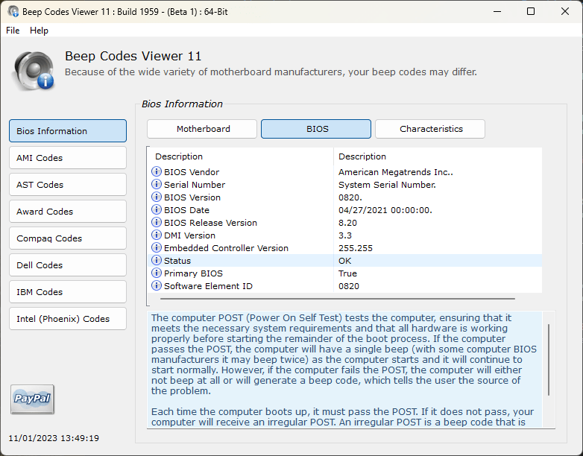Viewport: 583px width, 456px height.
Task: Click the info icon beside Embedded Controller Version
Action: 157,247
